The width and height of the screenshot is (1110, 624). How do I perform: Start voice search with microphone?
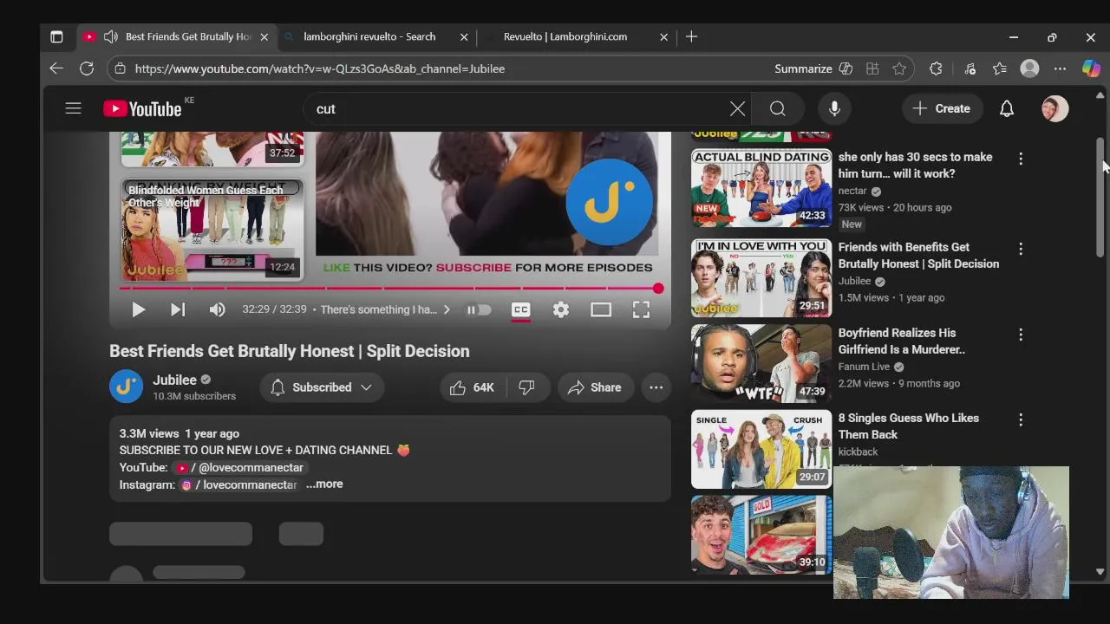(834, 108)
